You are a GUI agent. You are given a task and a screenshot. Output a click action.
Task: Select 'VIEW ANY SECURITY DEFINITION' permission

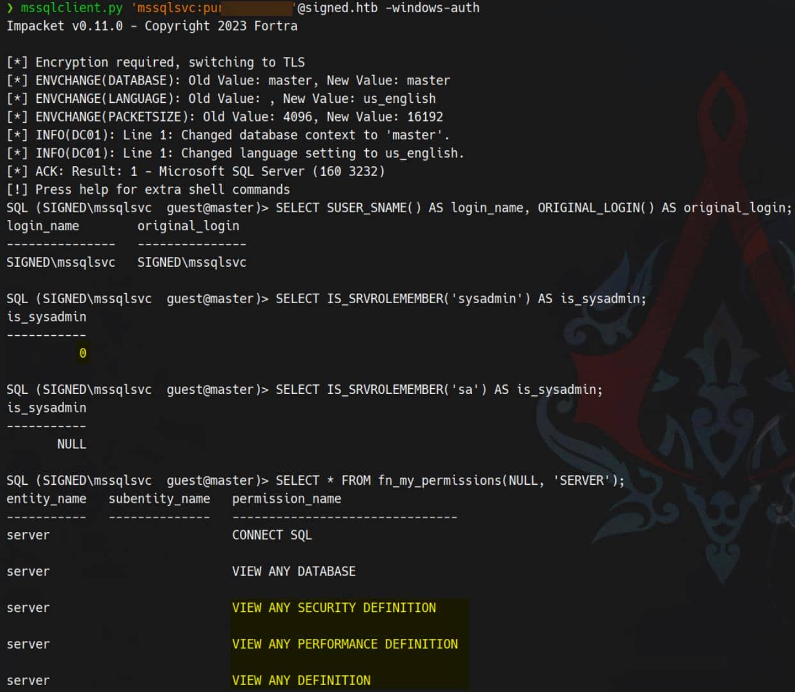[334, 608]
